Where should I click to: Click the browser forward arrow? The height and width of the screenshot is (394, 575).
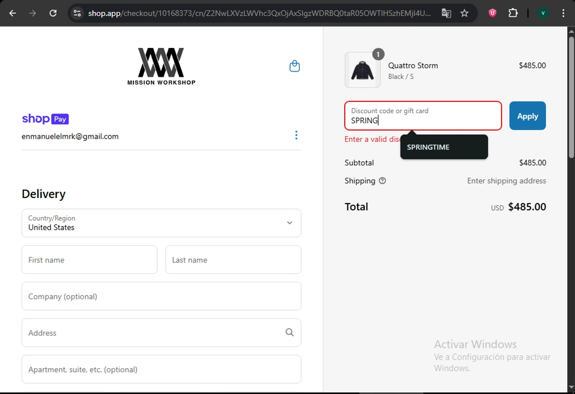point(33,13)
